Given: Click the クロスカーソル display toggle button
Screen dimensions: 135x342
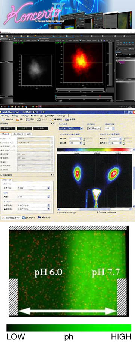Looking at the screenshot, I should (94, 129).
